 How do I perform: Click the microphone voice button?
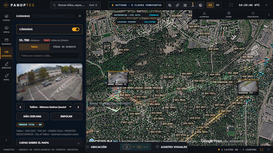pos(127,147)
